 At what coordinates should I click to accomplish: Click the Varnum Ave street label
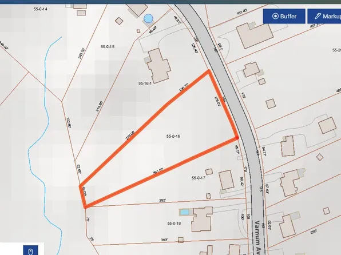(257, 237)
